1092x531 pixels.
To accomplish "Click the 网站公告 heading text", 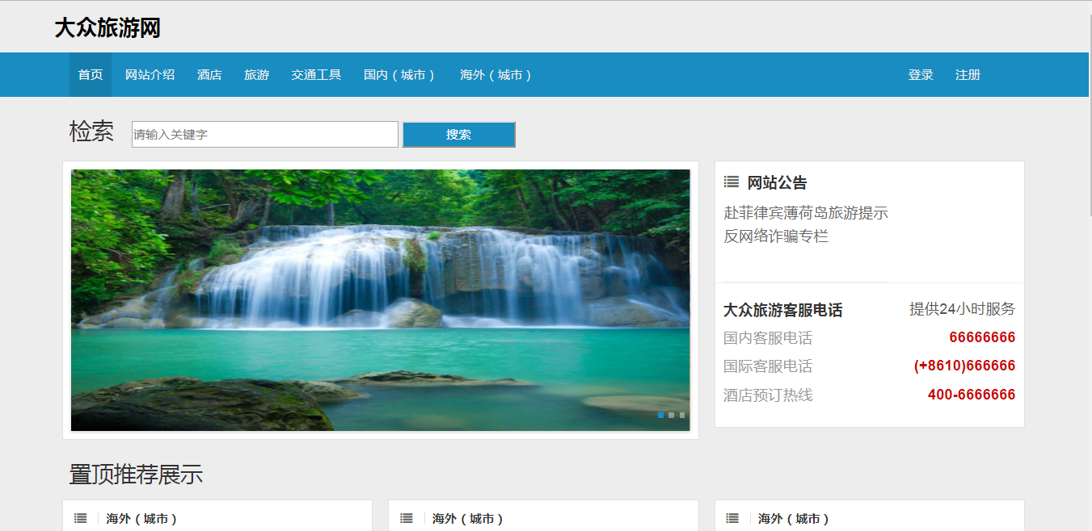I will click(777, 183).
